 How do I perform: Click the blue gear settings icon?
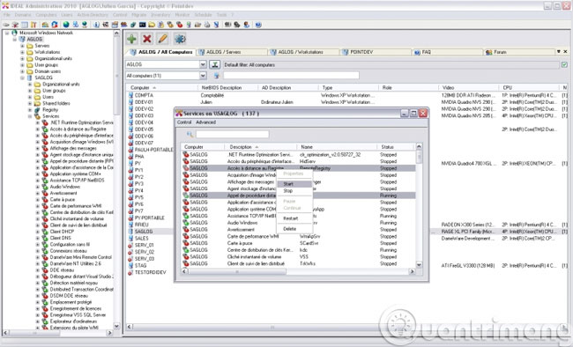pos(180,39)
